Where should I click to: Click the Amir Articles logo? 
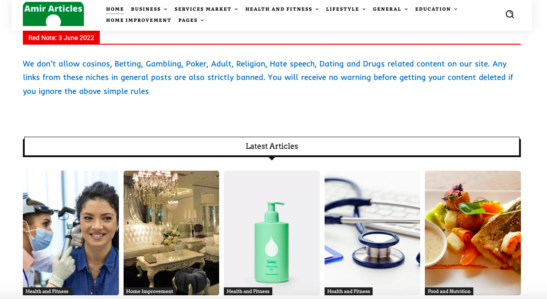tap(53, 14)
